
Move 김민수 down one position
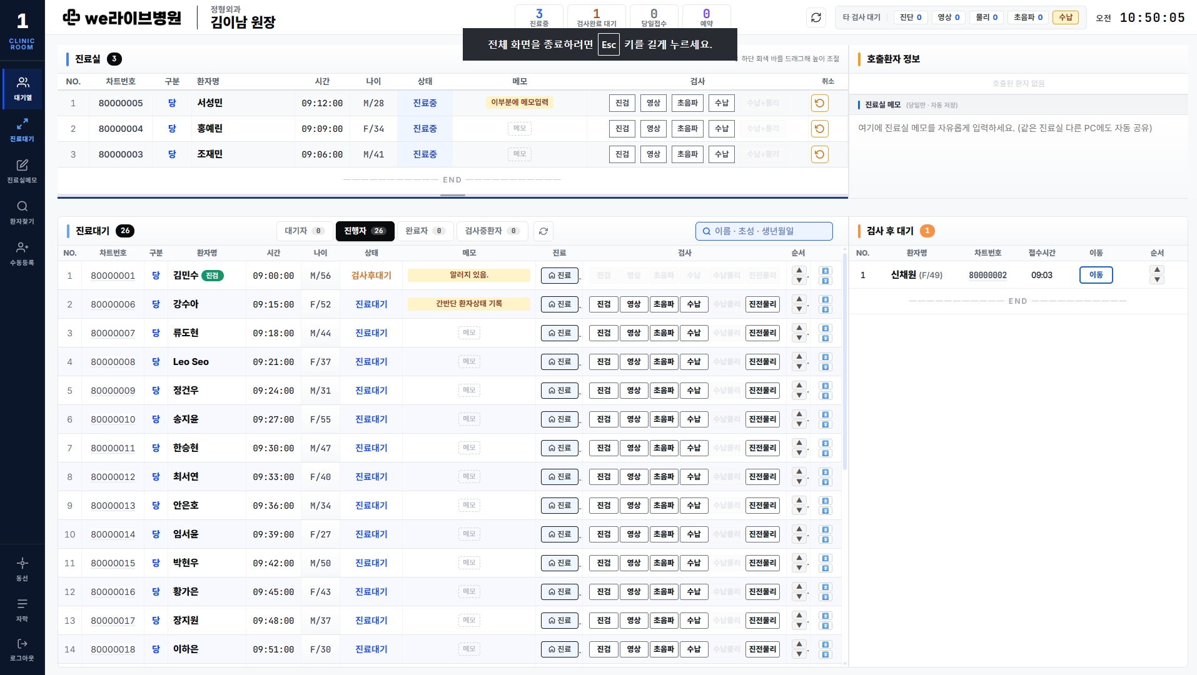[799, 281]
